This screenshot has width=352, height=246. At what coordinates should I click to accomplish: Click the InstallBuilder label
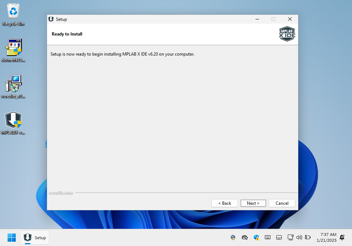tap(61, 193)
